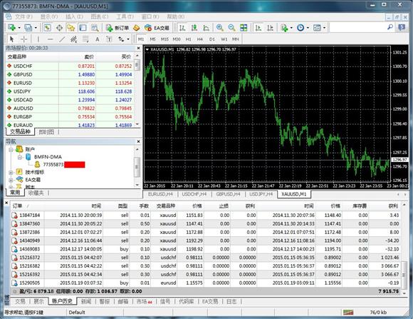Click the search magnifier in toolbar
413x319 pixels.
click(390, 27)
